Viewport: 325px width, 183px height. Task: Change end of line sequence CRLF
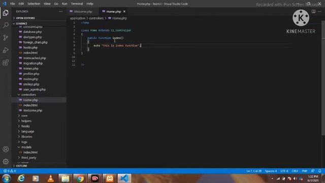(x=295, y=171)
